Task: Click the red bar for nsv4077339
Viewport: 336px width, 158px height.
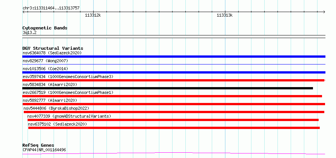Action: [x=173, y=120]
